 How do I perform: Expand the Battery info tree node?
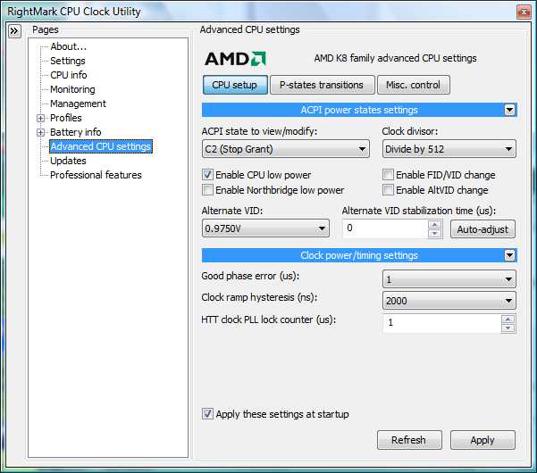[x=40, y=132]
